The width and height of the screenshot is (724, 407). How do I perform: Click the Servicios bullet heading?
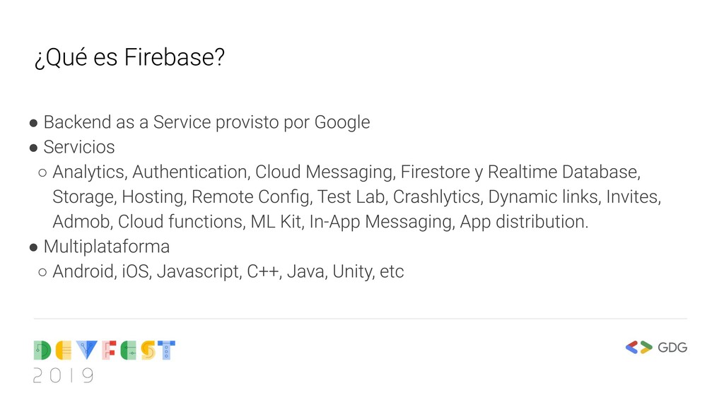78,147
